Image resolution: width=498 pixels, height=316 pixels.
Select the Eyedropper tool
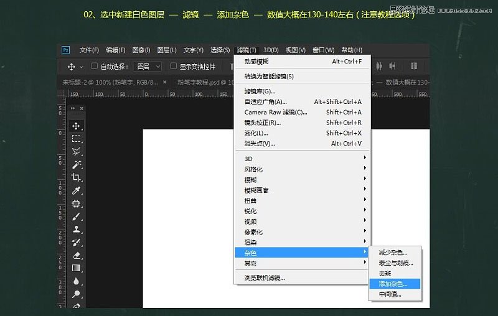77,190
